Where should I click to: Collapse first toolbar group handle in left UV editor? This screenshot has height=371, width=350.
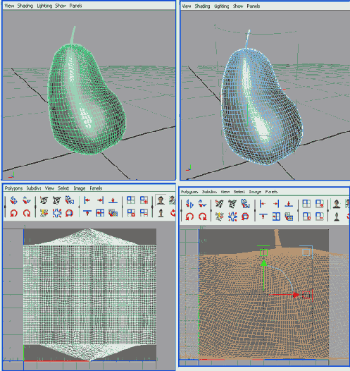[5, 207]
